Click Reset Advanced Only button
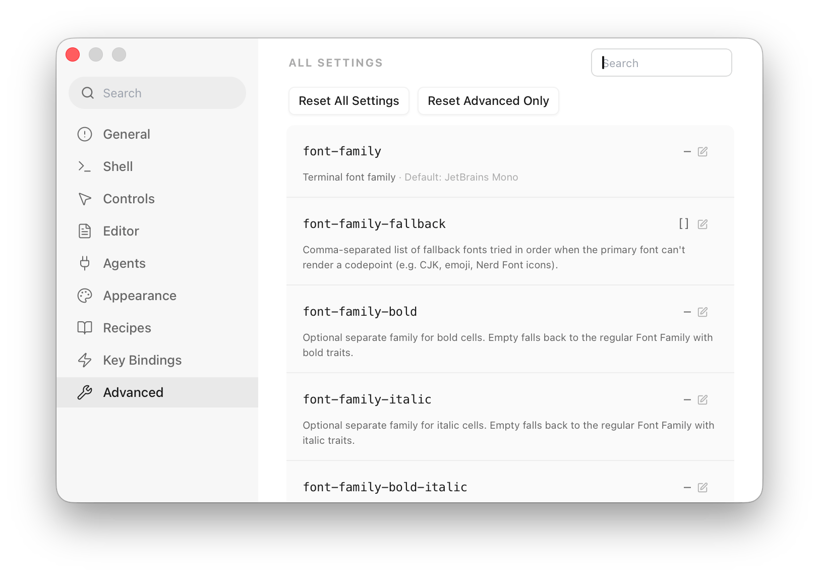This screenshot has height=577, width=819. [x=488, y=101]
